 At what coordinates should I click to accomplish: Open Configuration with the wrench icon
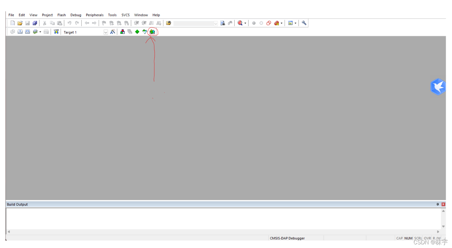[304, 23]
